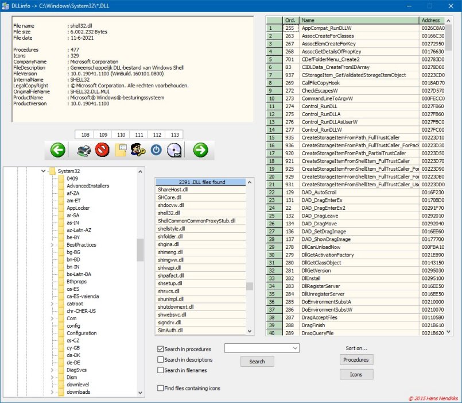Click the folder icon beside ca-ES-valencia
The height and width of the screenshot is (403, 462).
[61, 297]
